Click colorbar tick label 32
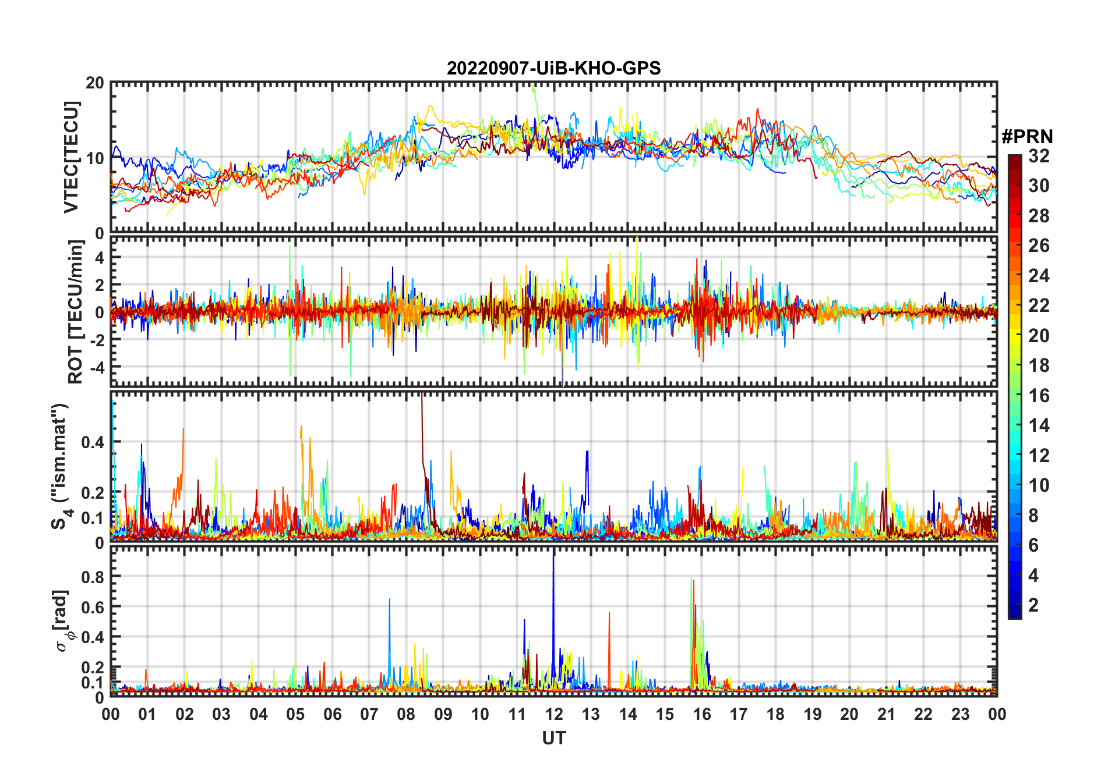 (x=1039, y=156)
